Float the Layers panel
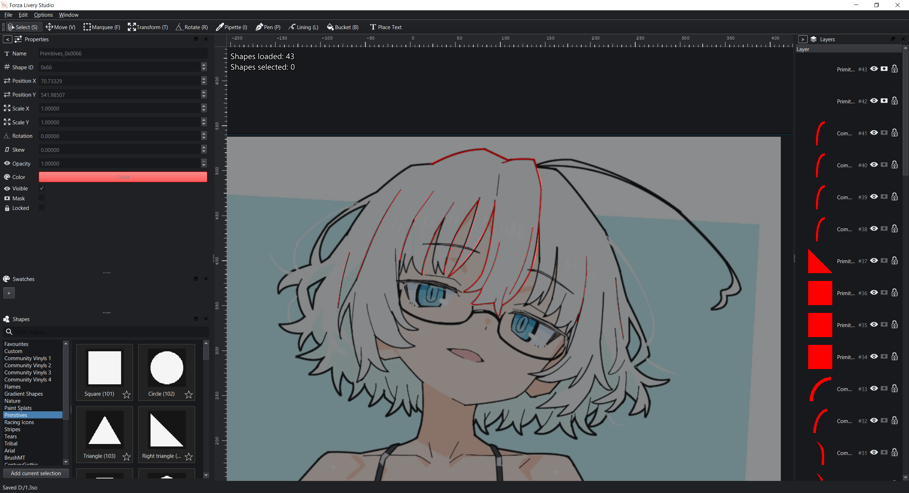Screen dimensions: 909x493 pyautogui.click(x=893, y=39)
